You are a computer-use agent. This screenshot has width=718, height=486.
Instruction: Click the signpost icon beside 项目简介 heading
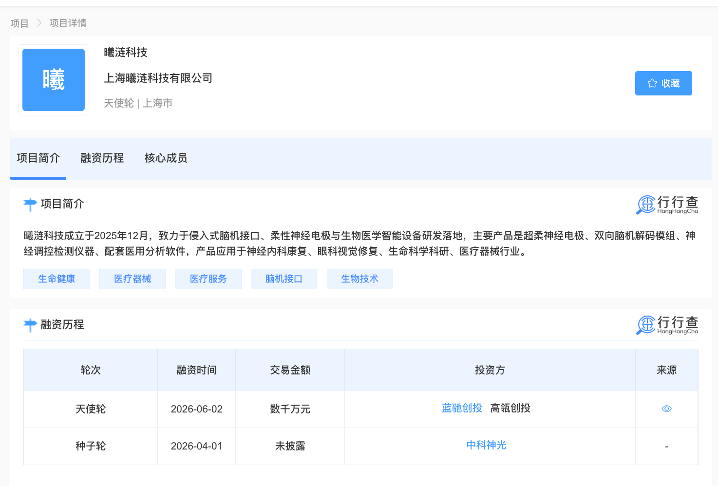click(30, 205)
